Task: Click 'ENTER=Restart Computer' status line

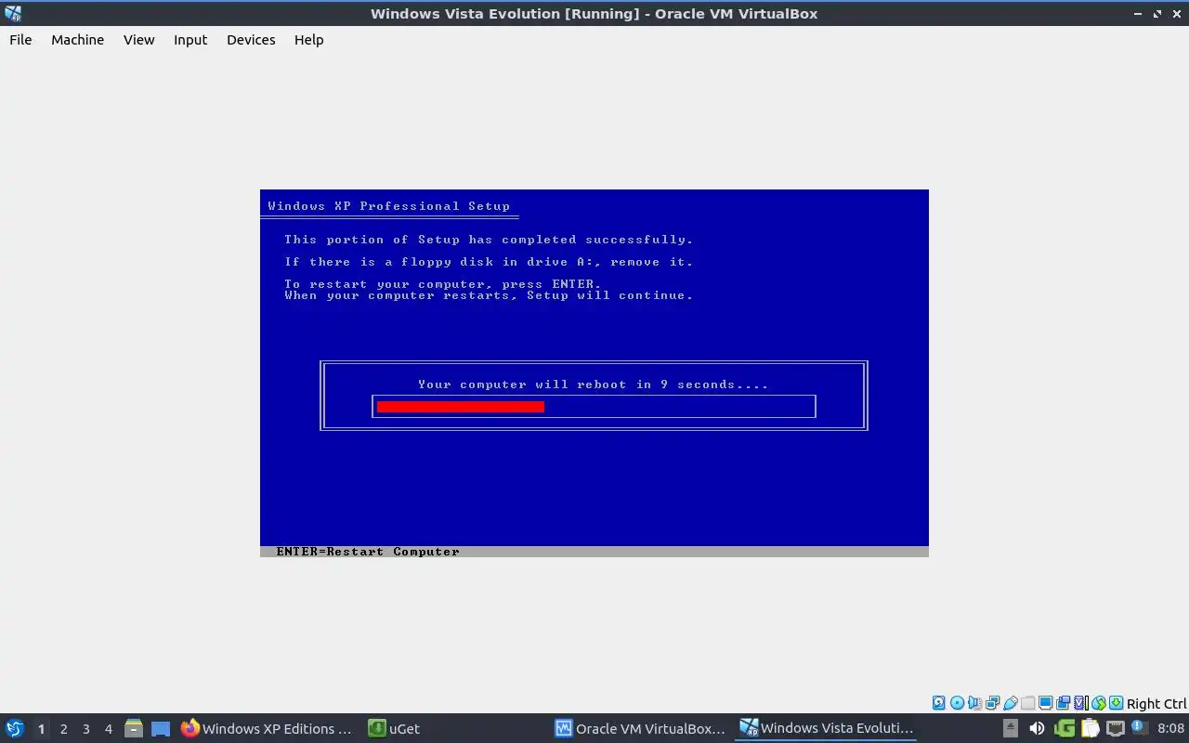Action: 368,552
